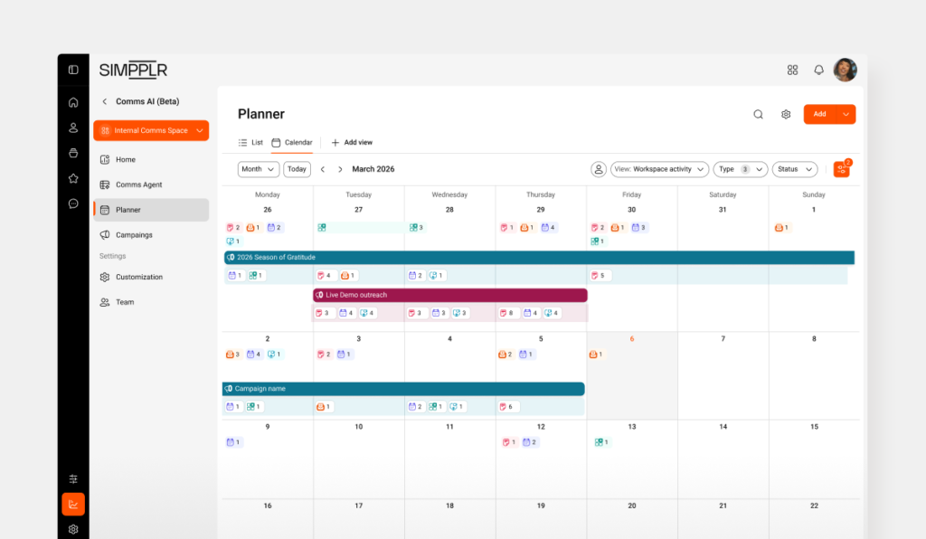
Task: Click the red chip with 5 under Friday 30
Action: (x=599, y=276)
